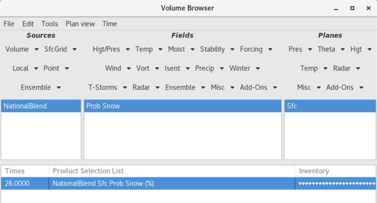
Task: Open the Hgt/Pres fields dropdown
Action: coord(111,49)
